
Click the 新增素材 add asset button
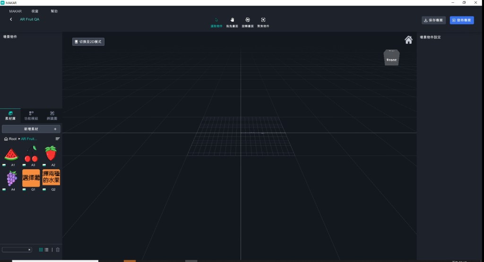tap(31, 129)
